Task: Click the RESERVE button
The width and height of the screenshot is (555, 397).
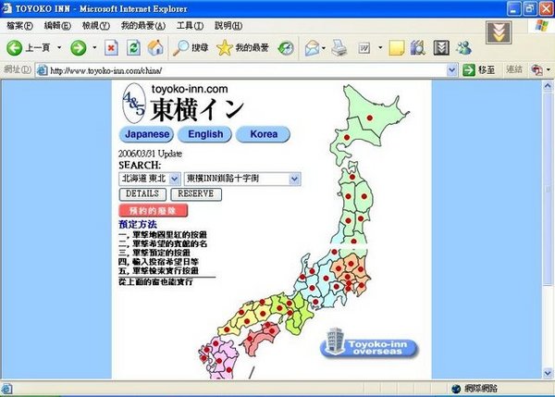Action: pyautogui.click(x=196, y=194)
